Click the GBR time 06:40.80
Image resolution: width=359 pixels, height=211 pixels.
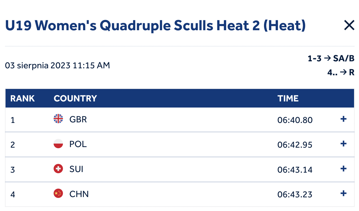[x=295, y=120]
